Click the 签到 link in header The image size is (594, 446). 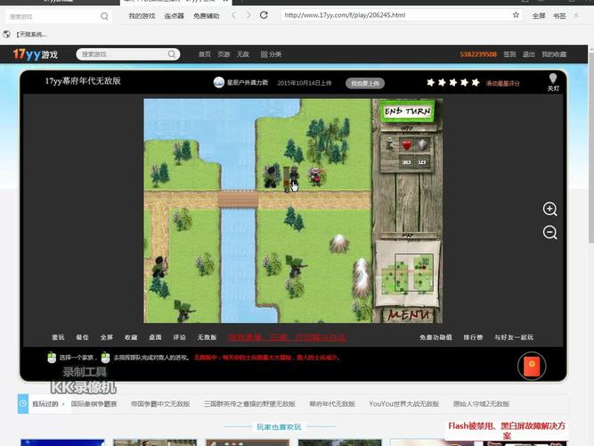click(x=509, y=54)
